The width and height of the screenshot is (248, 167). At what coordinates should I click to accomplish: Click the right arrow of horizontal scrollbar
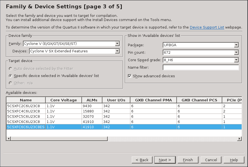click(239, 138)
